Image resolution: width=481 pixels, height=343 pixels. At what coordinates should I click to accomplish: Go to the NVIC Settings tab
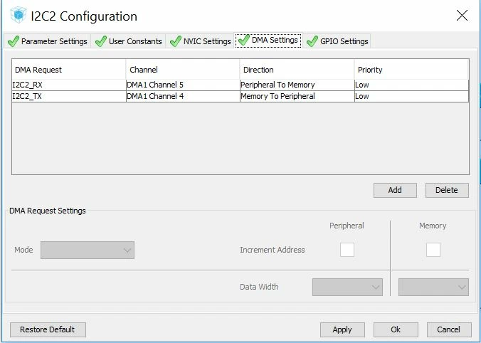point(200,41)
